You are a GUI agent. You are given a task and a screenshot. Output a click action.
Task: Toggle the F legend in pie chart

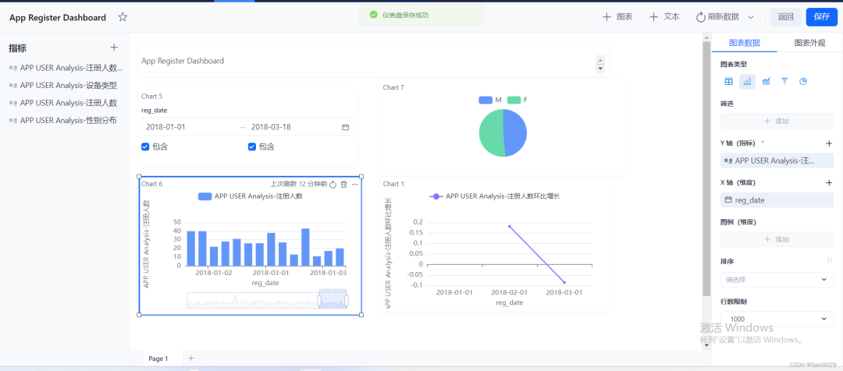[518, 101]
